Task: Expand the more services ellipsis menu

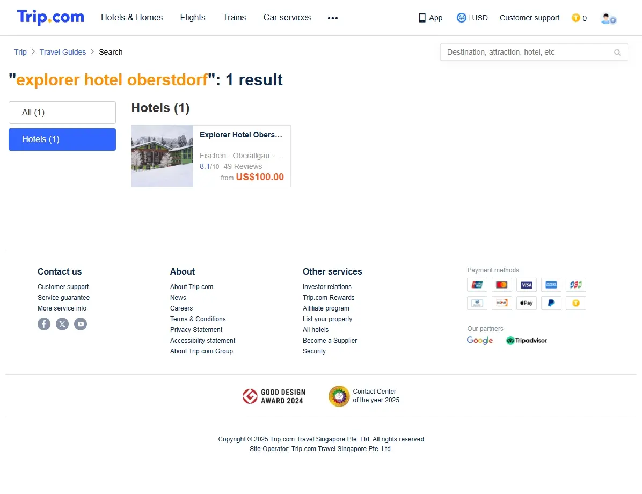Action: coord(332,18)
